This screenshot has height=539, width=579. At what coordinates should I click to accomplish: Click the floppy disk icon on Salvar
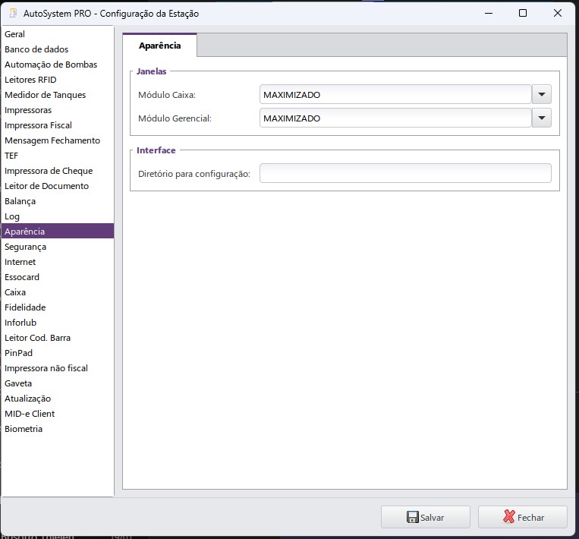click(413, 517)
